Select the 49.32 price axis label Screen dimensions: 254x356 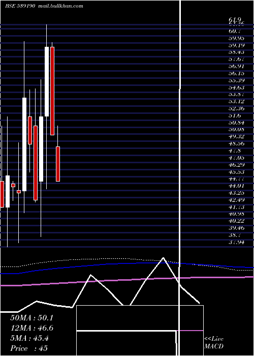click(236, 136)
